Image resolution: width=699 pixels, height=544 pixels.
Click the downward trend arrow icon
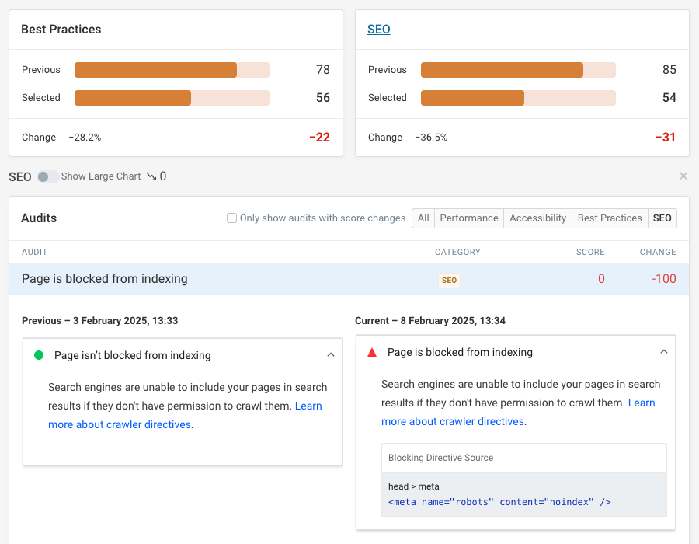coord(151,176)
